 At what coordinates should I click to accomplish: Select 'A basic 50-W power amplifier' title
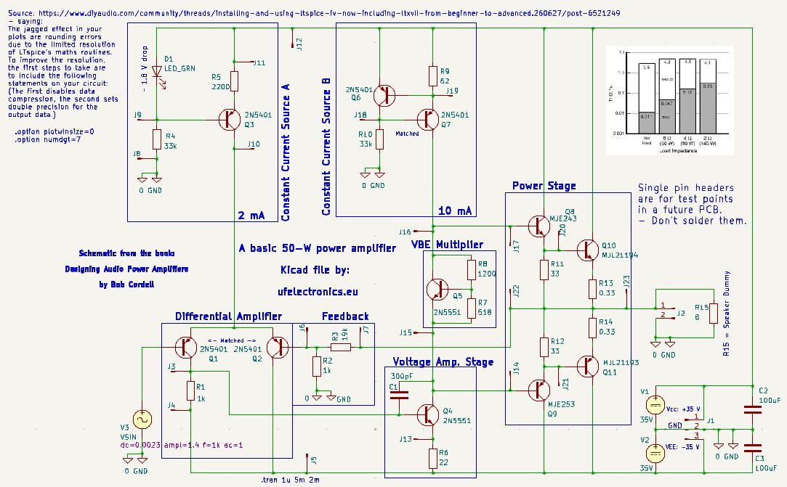[x=318, y=247]
